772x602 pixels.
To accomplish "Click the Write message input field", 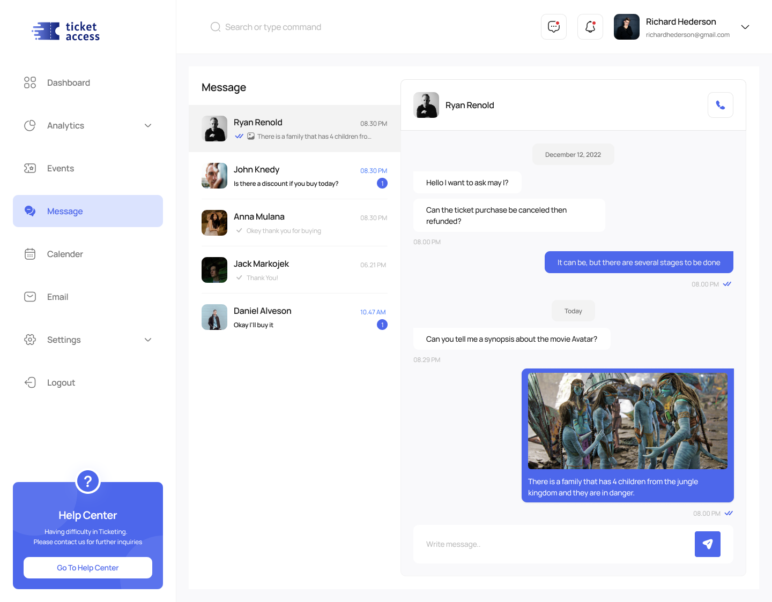I will click(x=554, y=544).
